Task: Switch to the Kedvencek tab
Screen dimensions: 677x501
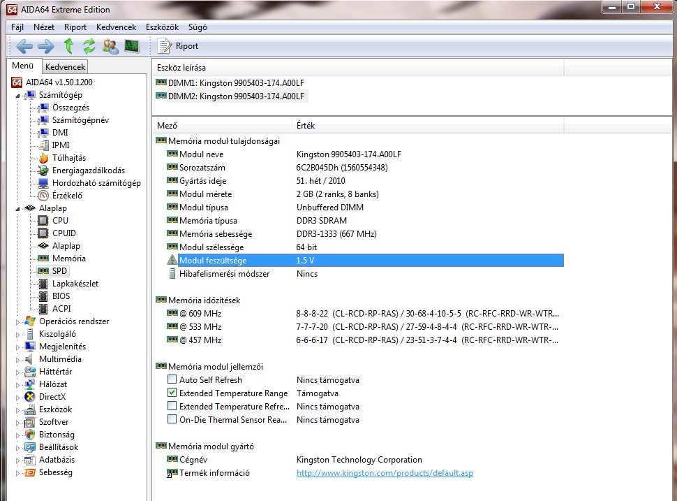Action: (x=65, y=66)
